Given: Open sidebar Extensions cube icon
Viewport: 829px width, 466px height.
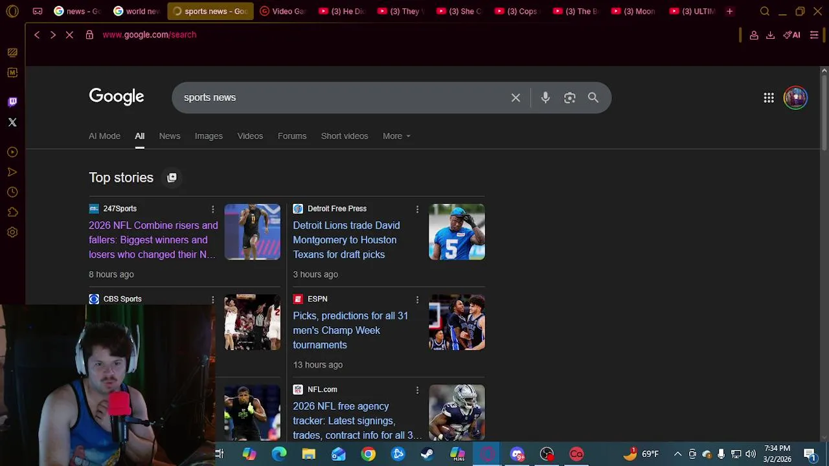Looking at the screenshot, I should pyautogui.click(x=12, y=212).
